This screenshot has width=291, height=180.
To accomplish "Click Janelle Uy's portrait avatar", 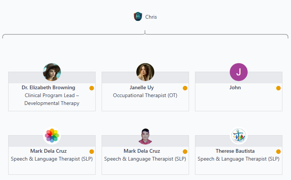I will [145, 72].
